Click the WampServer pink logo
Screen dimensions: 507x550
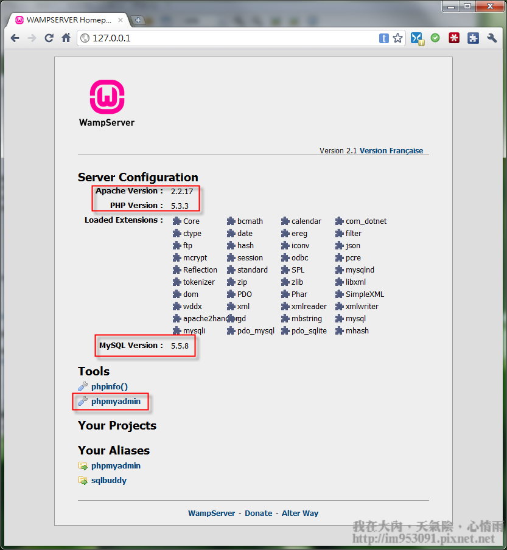(x=107, y=96)
